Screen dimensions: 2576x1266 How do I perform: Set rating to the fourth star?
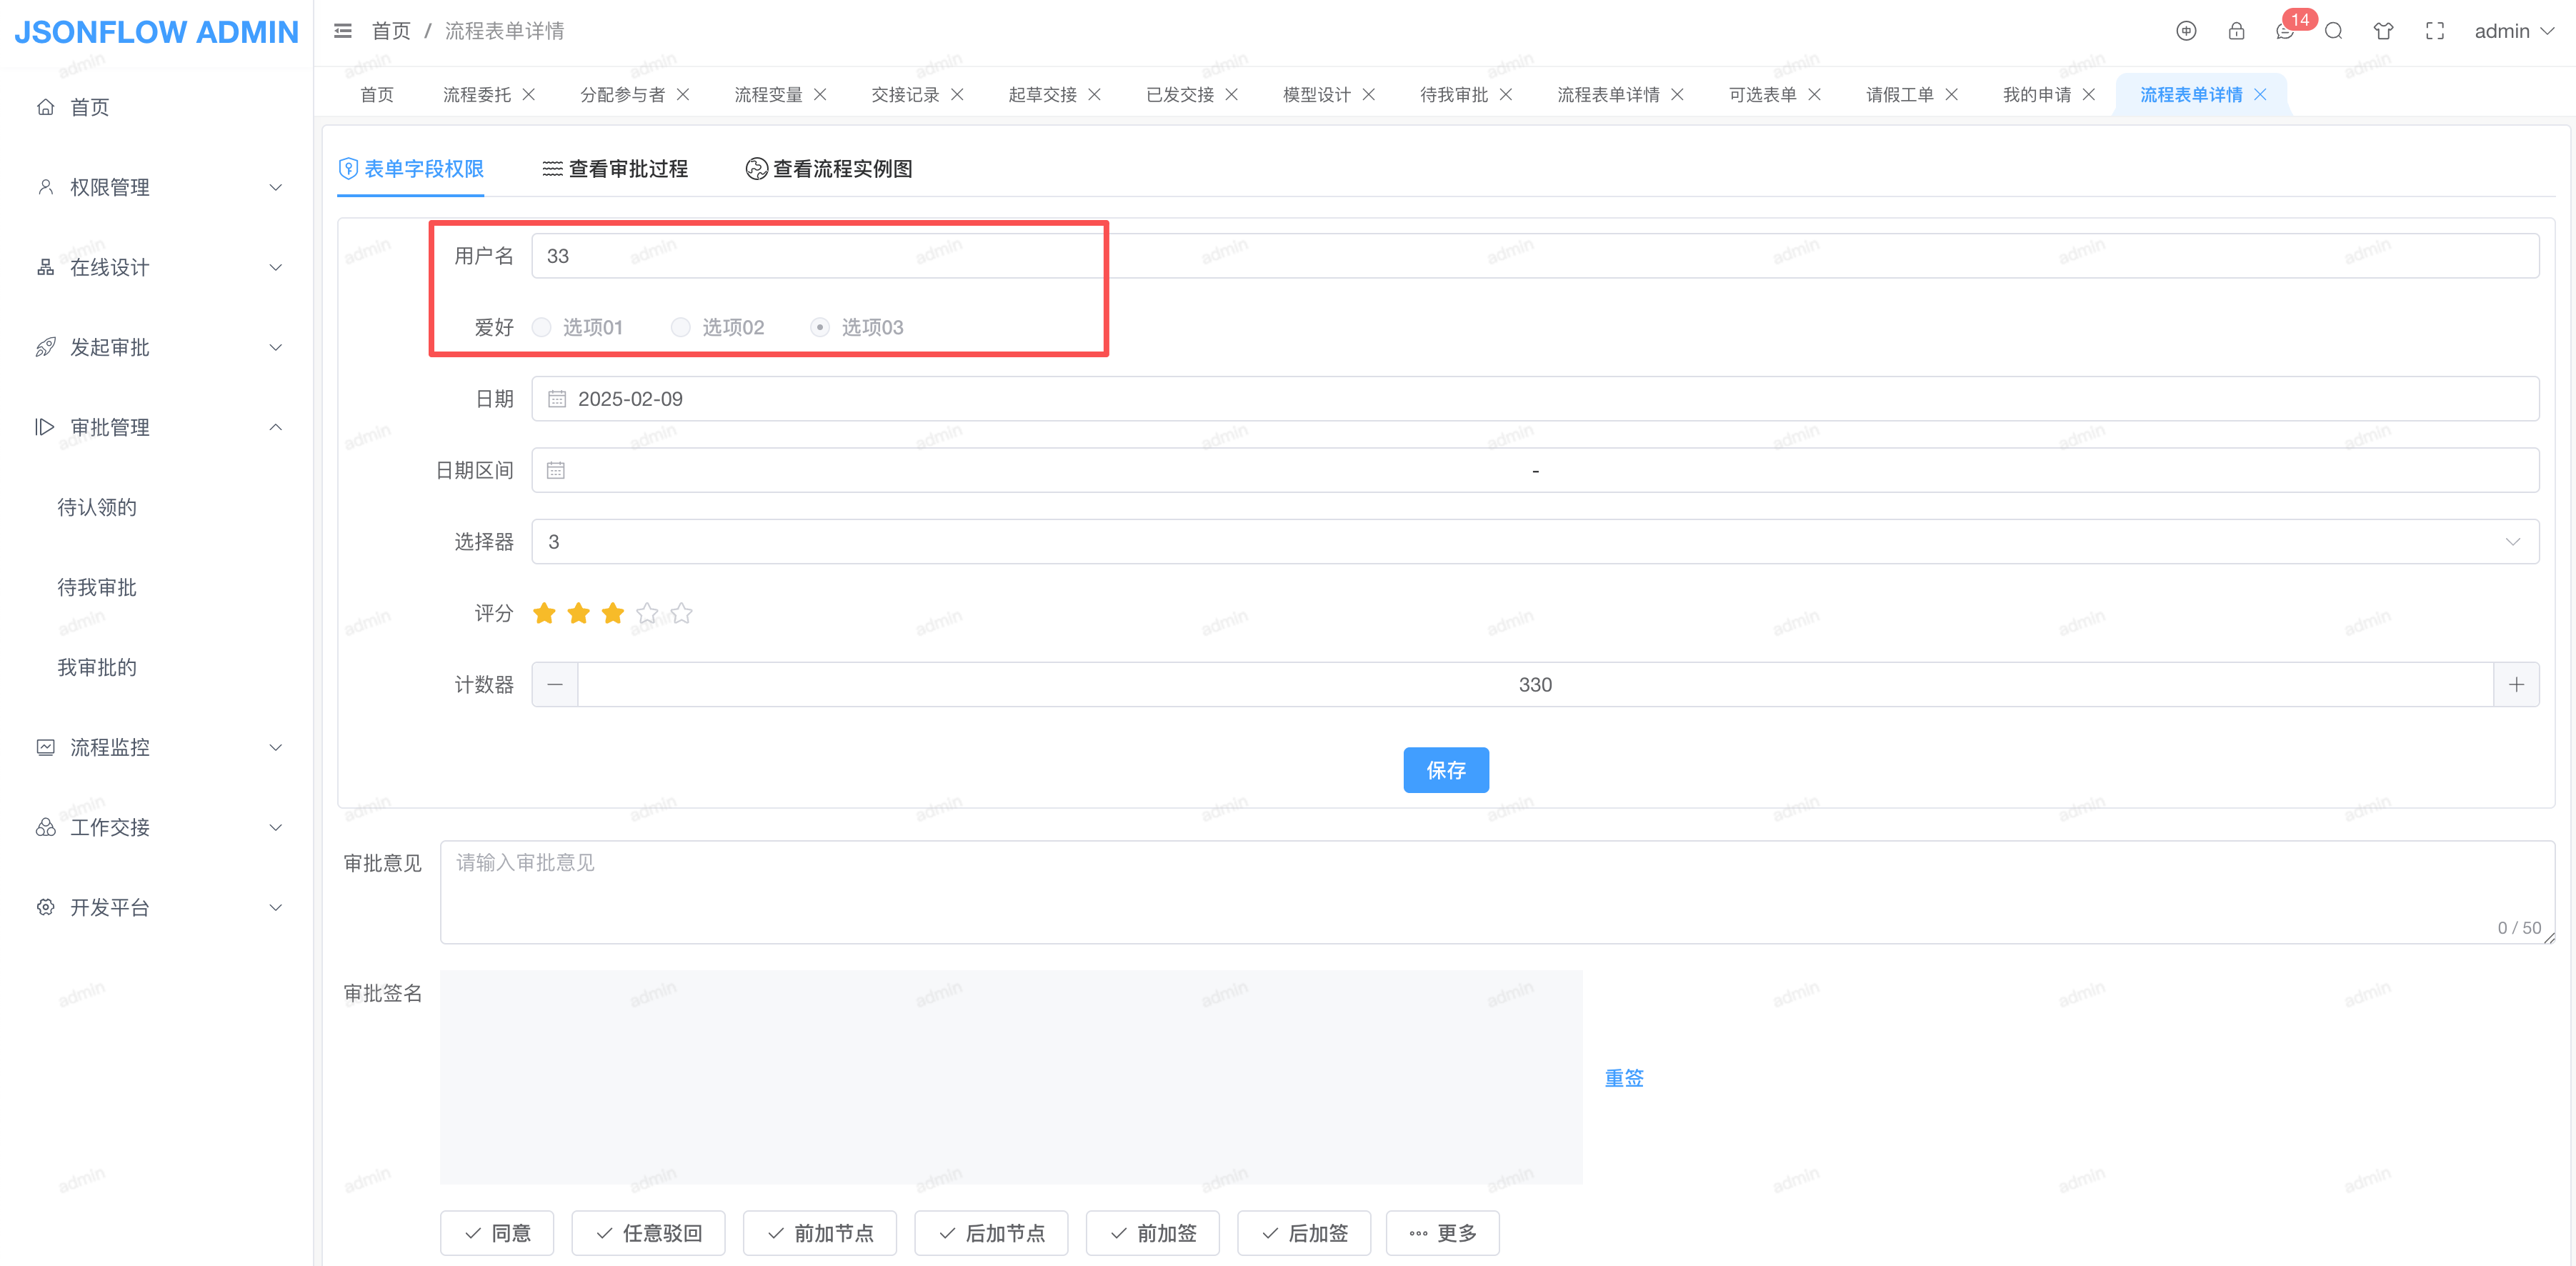[647, 613]
